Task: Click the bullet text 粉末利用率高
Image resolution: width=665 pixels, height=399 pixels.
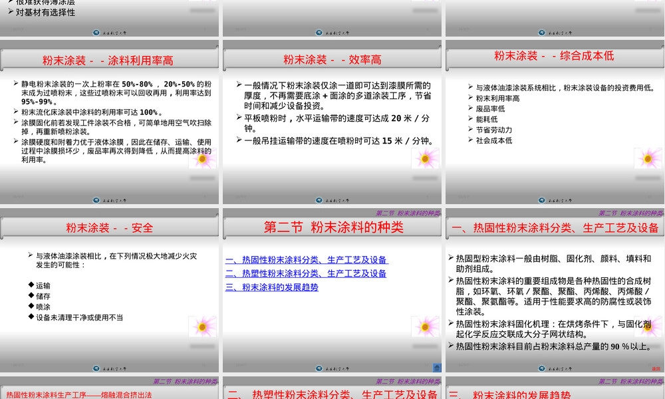Action: click(x=497, y=98)
